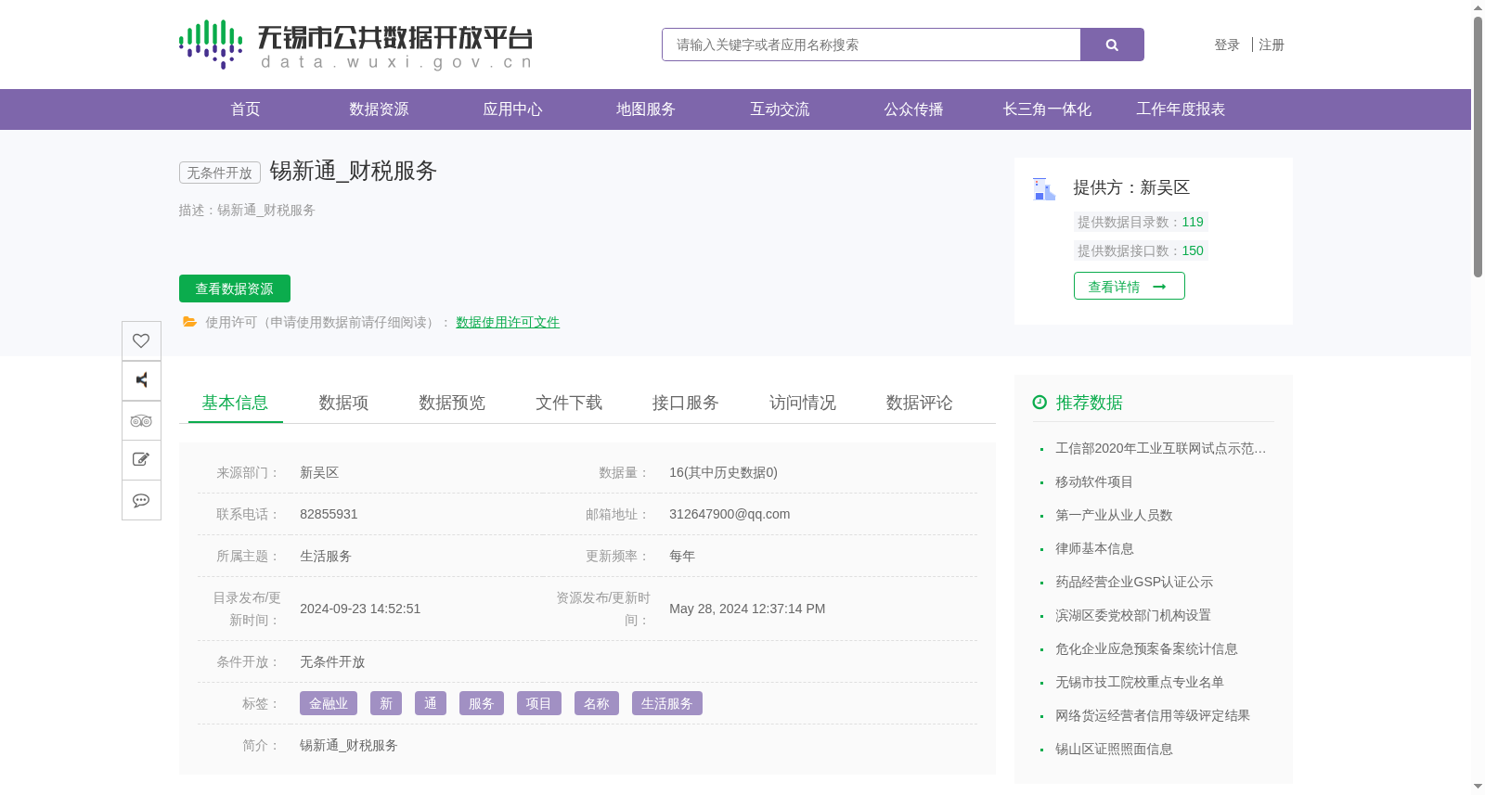Viewport: 1485px width, 795px height.
Task: Click the purple 生活服务 tag
Action: [667, 703]
